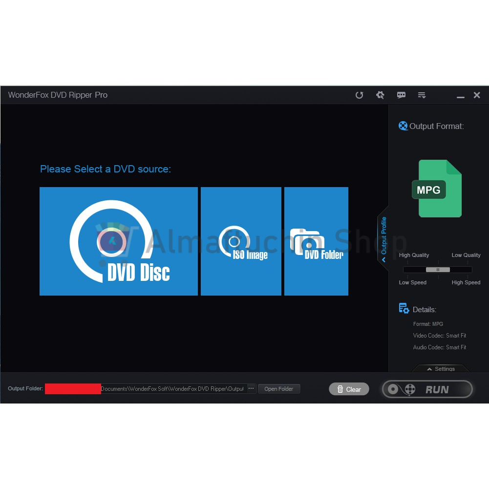The image size is (489, 489).
Task: Click the 'High Quality' label
Action: click(414, 255)
